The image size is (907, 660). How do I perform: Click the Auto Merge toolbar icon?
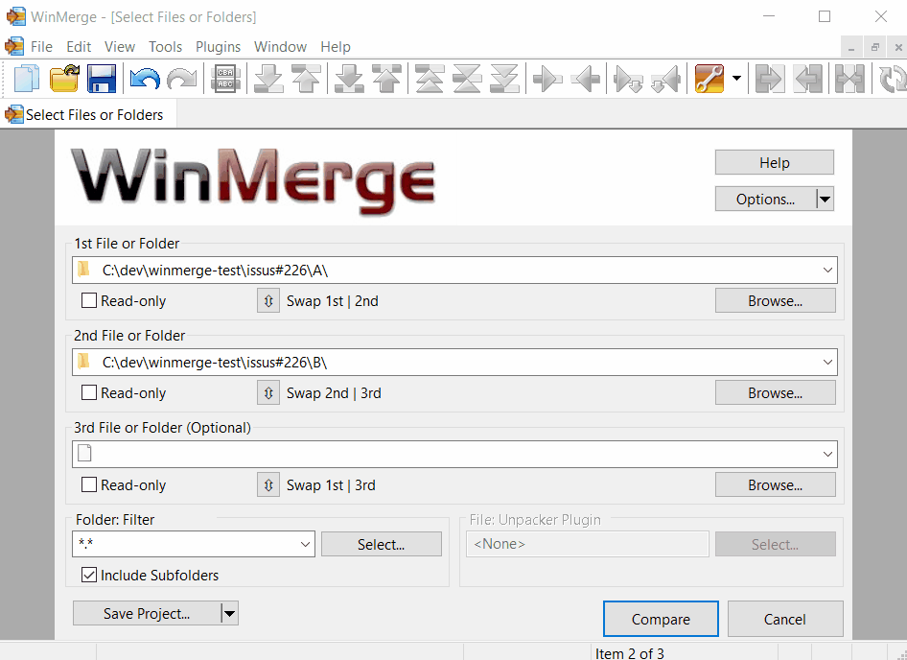(x=849, y=78)
